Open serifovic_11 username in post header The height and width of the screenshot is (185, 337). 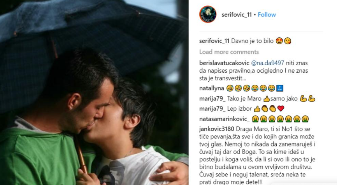click(x=237, y=15)
